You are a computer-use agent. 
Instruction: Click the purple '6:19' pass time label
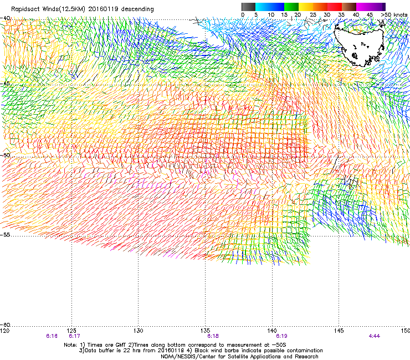[281, 336]
